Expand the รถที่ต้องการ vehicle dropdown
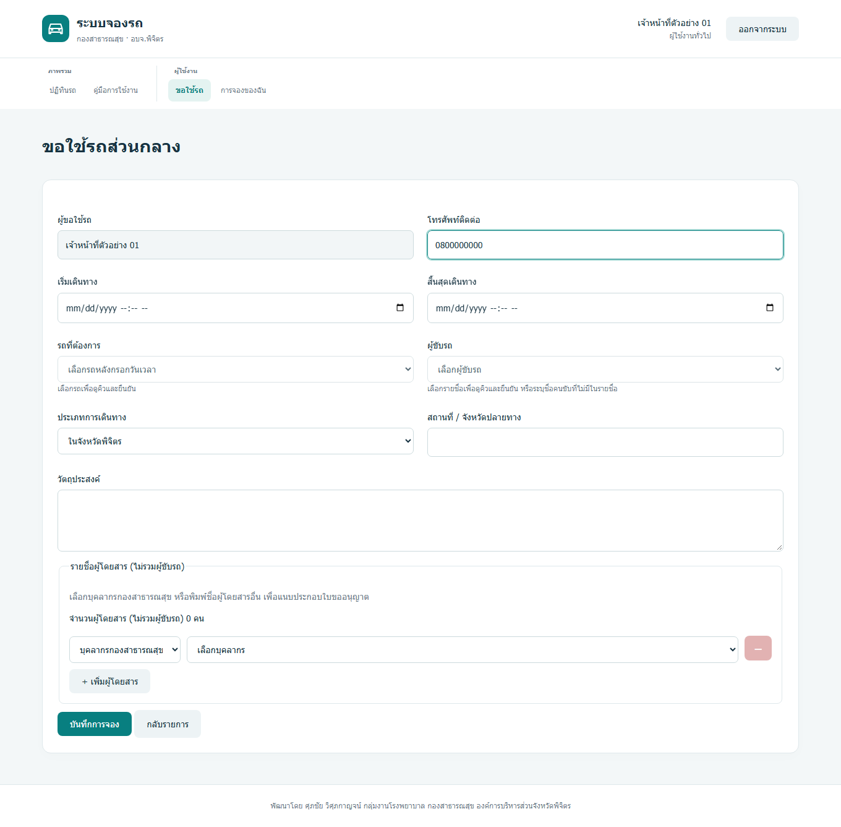Screen dimensions: 841x827 coord(236,369)
